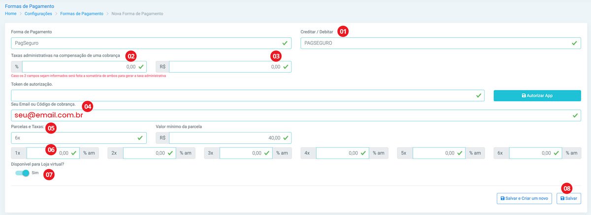Screen dimensions: 591x215
Task: Click red marker badge 02
Action: [x=131, y=55]
